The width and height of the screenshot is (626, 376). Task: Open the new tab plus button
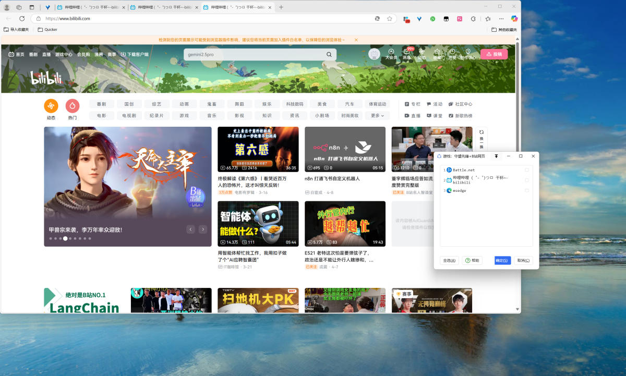pyautogui.click(x=281, y=7)
